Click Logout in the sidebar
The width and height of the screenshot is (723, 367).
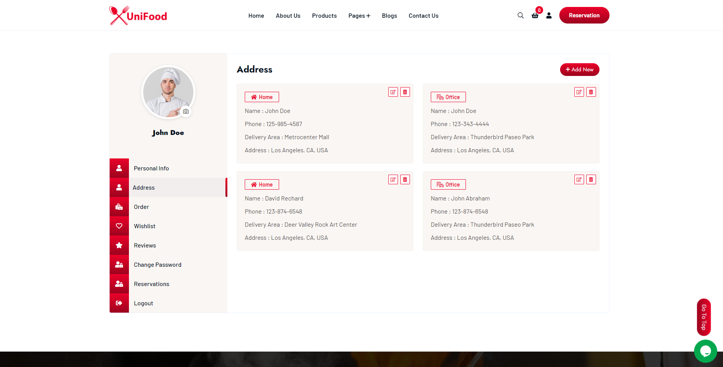pos(144,303)
